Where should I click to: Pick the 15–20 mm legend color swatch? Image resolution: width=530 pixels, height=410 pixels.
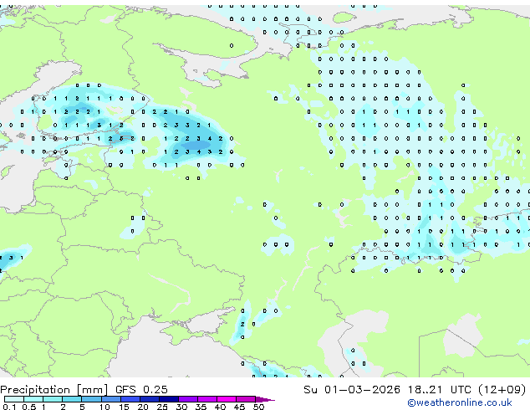coord(130,399)
